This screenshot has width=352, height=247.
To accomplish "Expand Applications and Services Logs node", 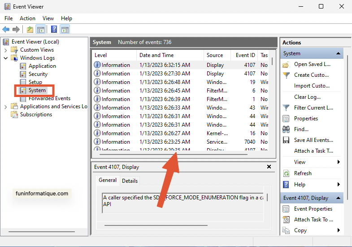I will [6, 106].
